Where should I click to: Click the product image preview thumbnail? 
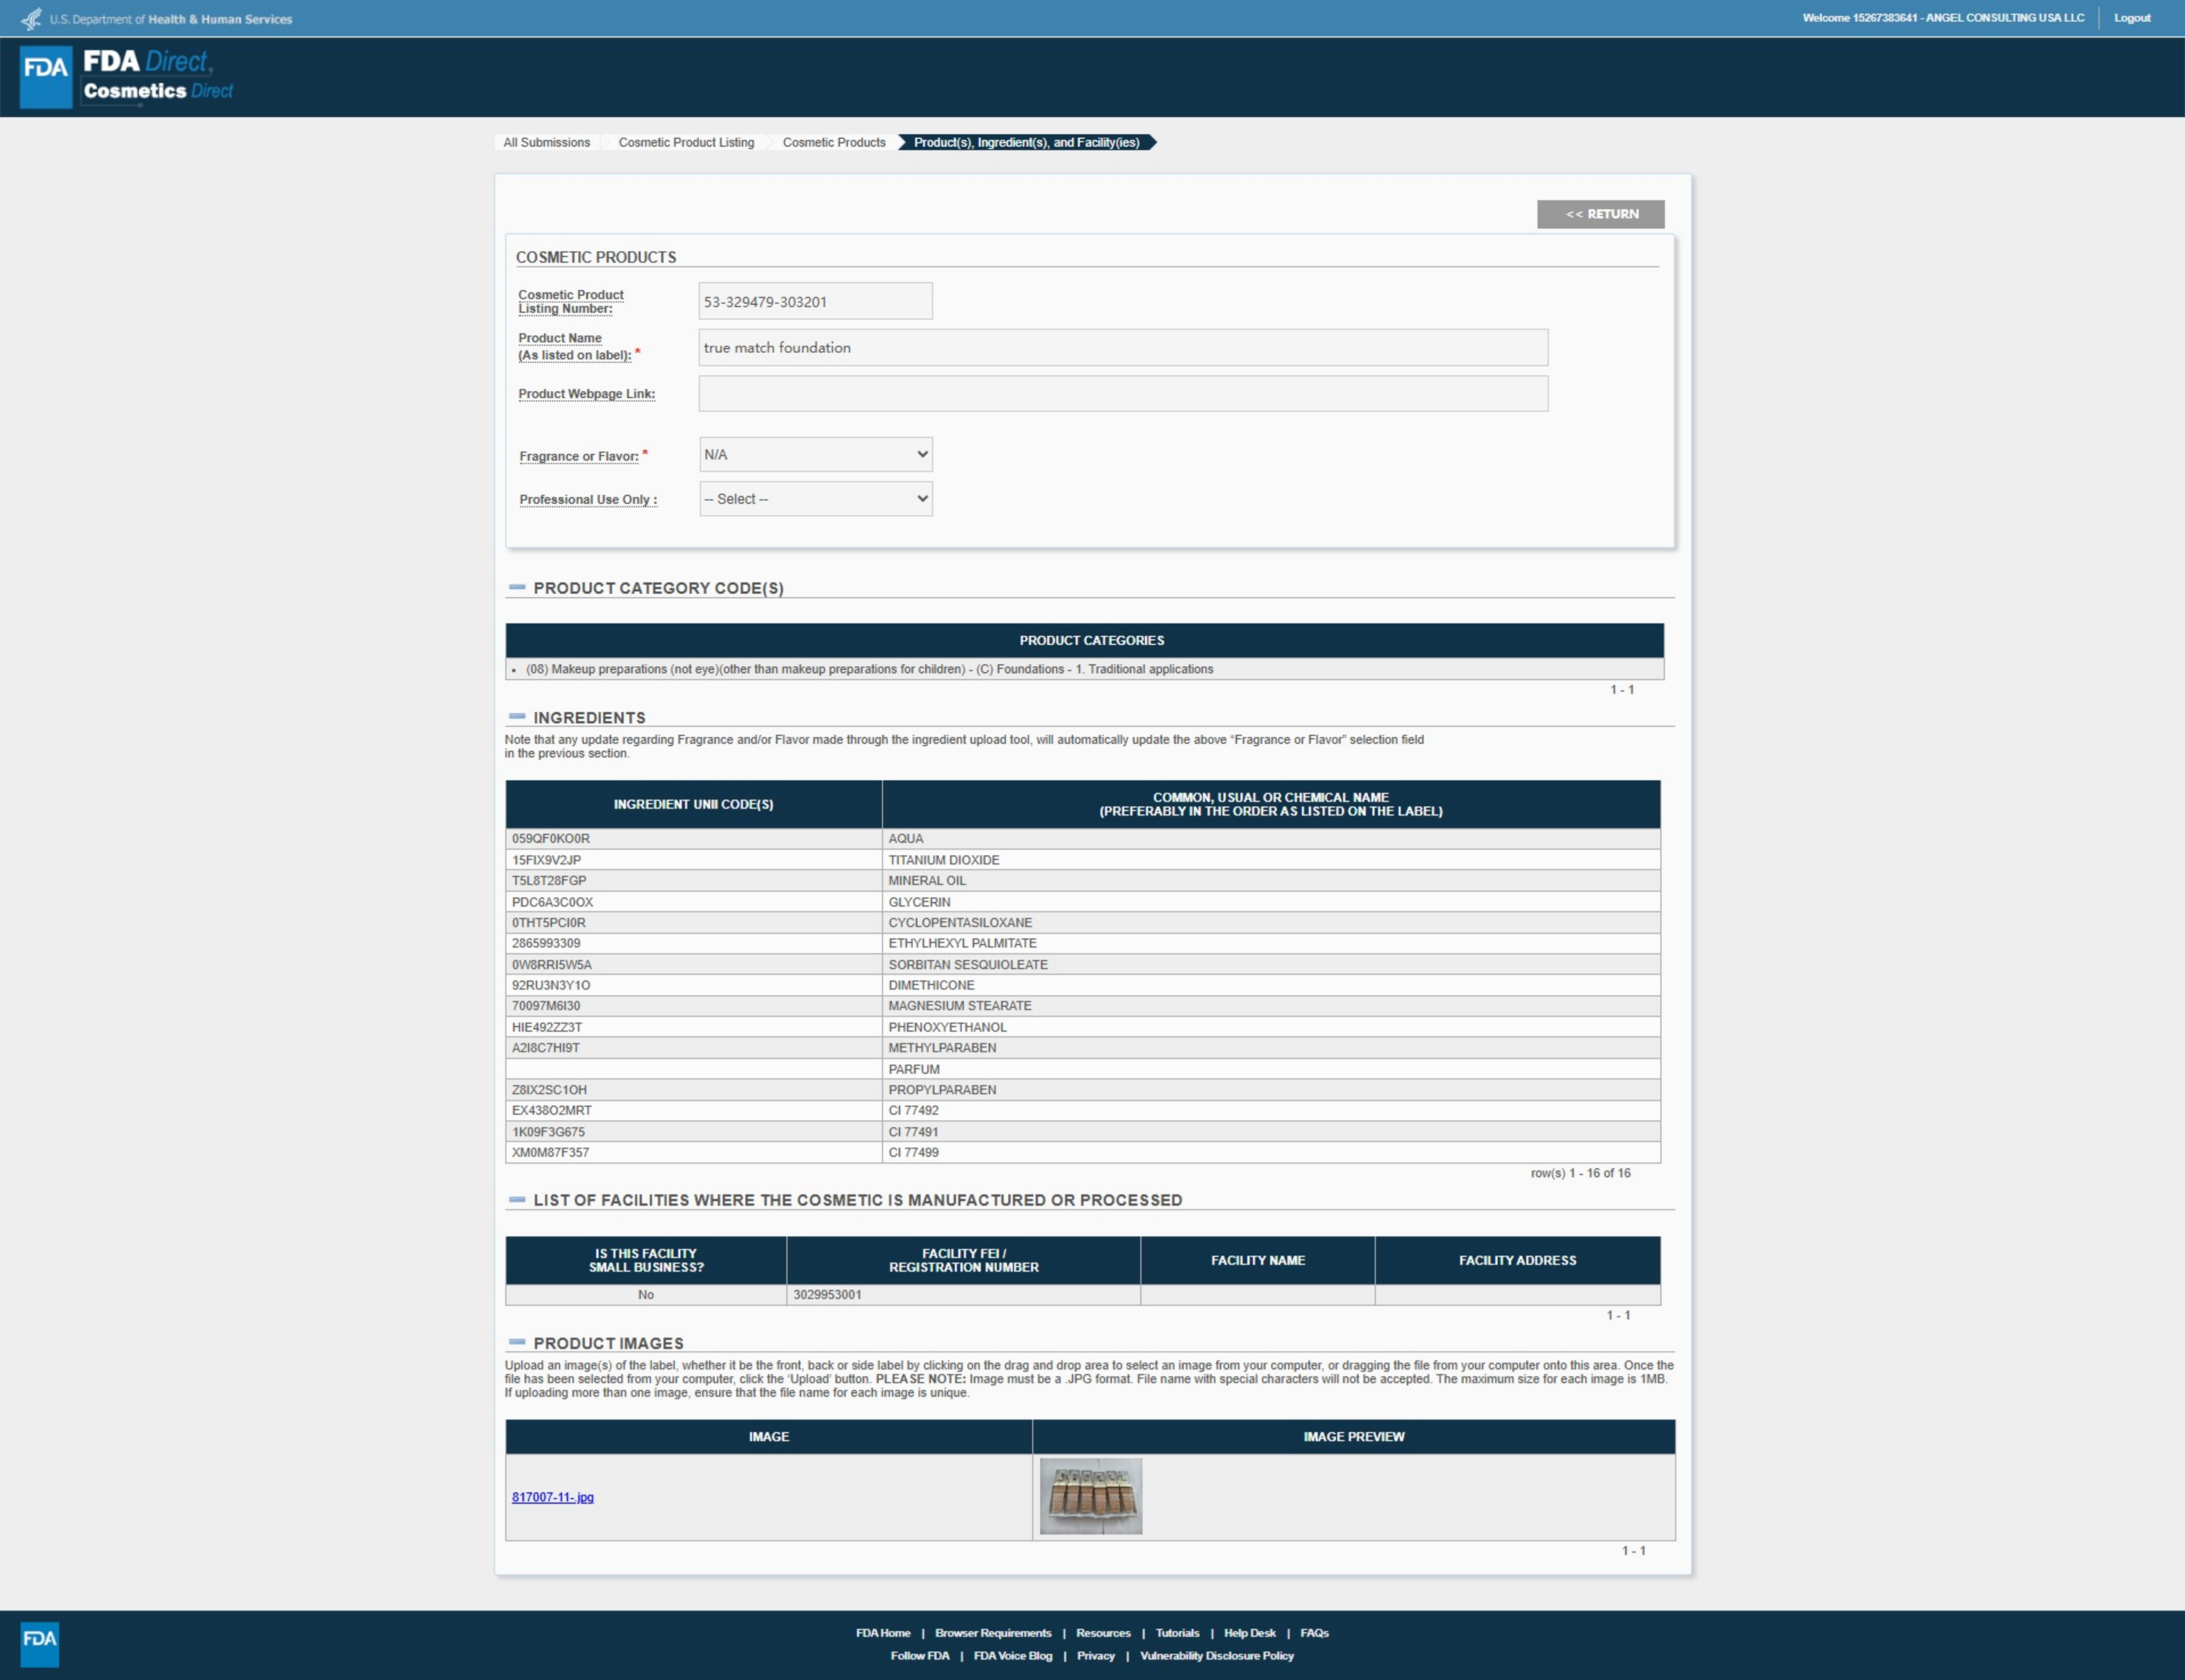pyautogui.click(x=1090, y=1496)
